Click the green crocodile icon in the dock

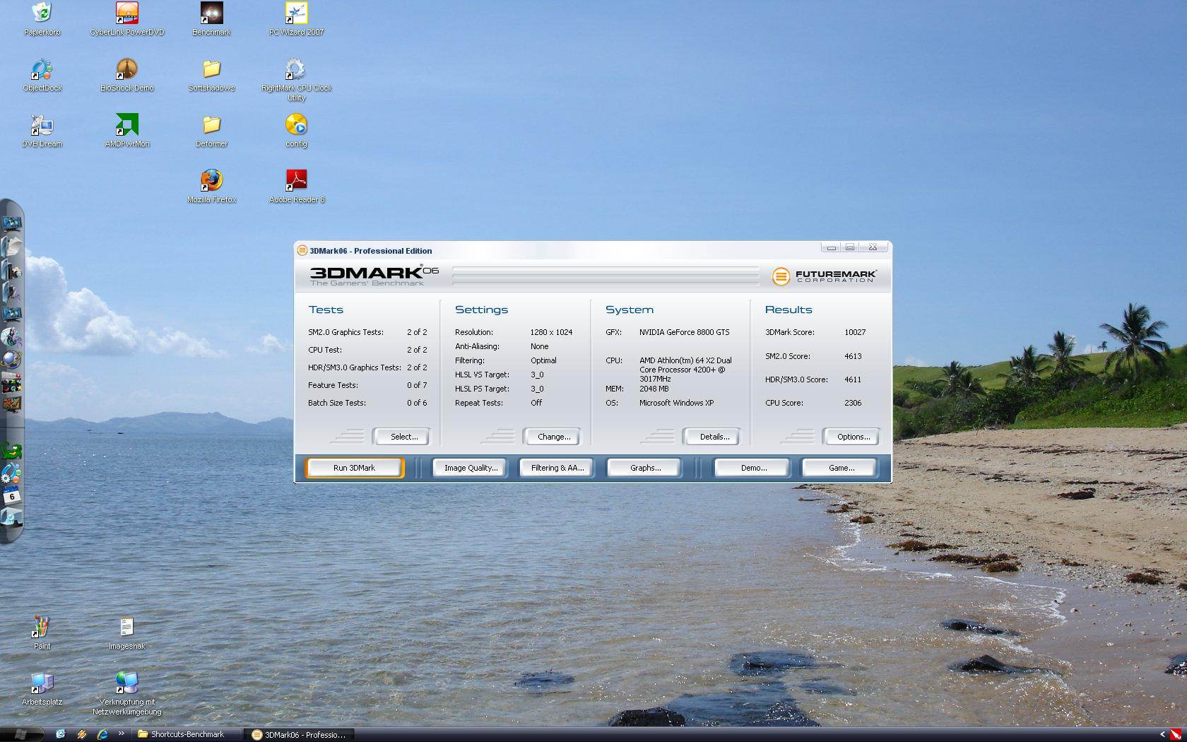tap(11, 450)
